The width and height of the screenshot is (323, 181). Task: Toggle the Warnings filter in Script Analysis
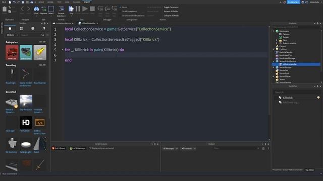pos(77,148)
